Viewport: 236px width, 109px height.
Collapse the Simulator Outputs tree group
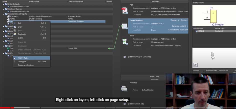click(3, 9)
